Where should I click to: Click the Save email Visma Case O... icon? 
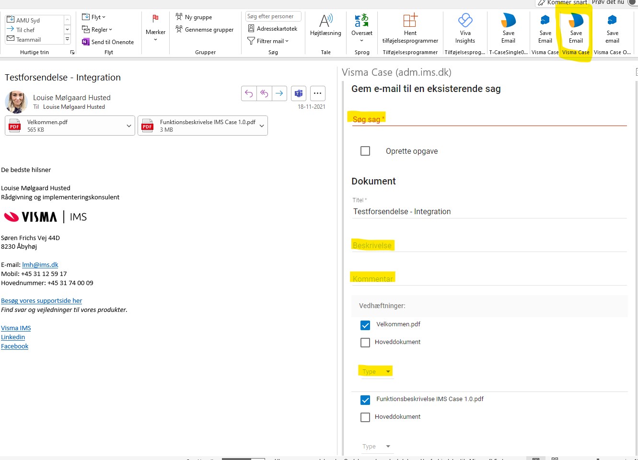pos(612,29)
